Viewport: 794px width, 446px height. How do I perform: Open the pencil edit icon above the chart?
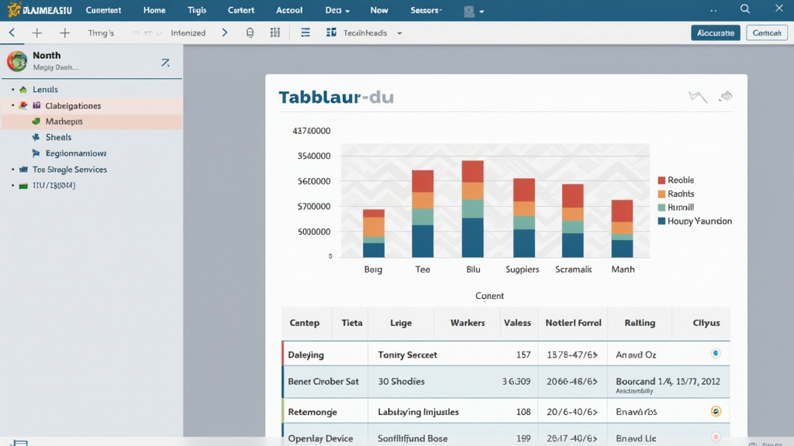point(726,95)
